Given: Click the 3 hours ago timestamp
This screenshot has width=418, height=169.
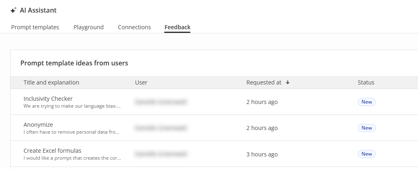Looking at the screenshot, I should (x=262, y=154).
